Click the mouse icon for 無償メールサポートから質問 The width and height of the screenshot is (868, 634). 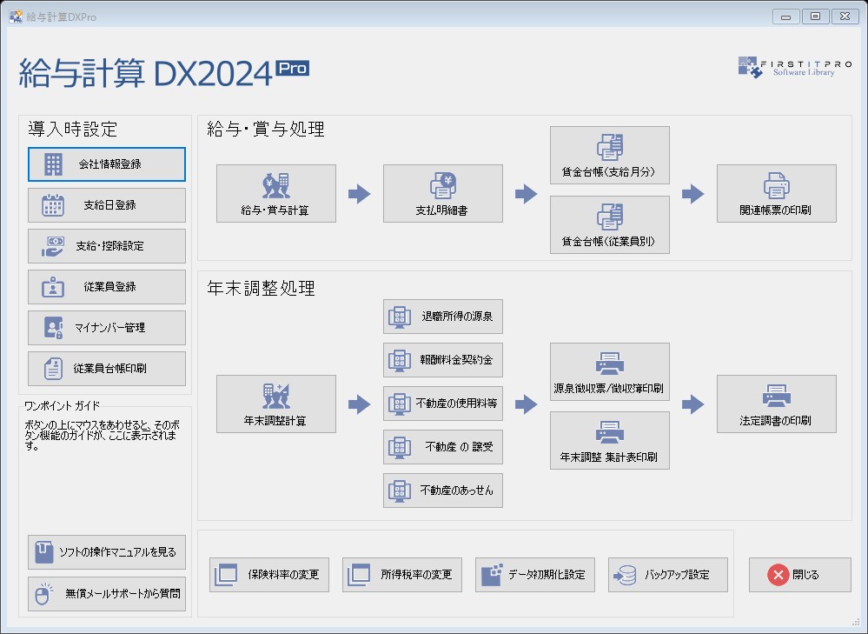pyautogui.click(x=43, y=593)
